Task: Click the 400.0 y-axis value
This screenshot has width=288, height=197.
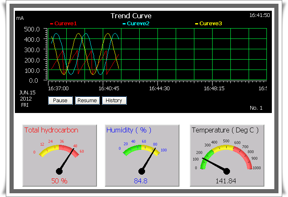Action: tap(32, 39)
